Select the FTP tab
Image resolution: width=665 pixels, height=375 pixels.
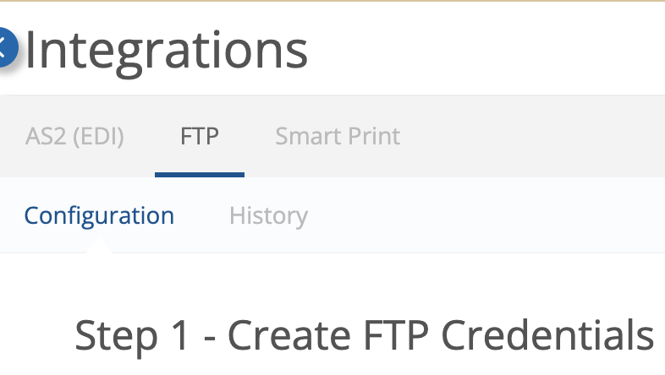point(200,136)
